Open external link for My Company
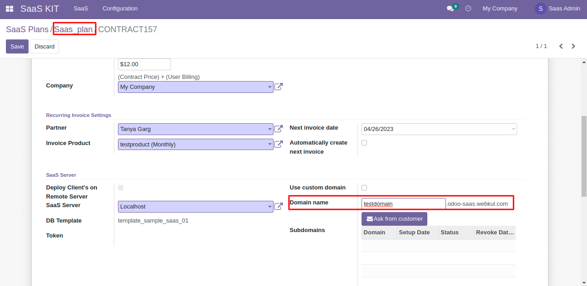The width and height of the screenshot is (587, 286). point(279,87)
